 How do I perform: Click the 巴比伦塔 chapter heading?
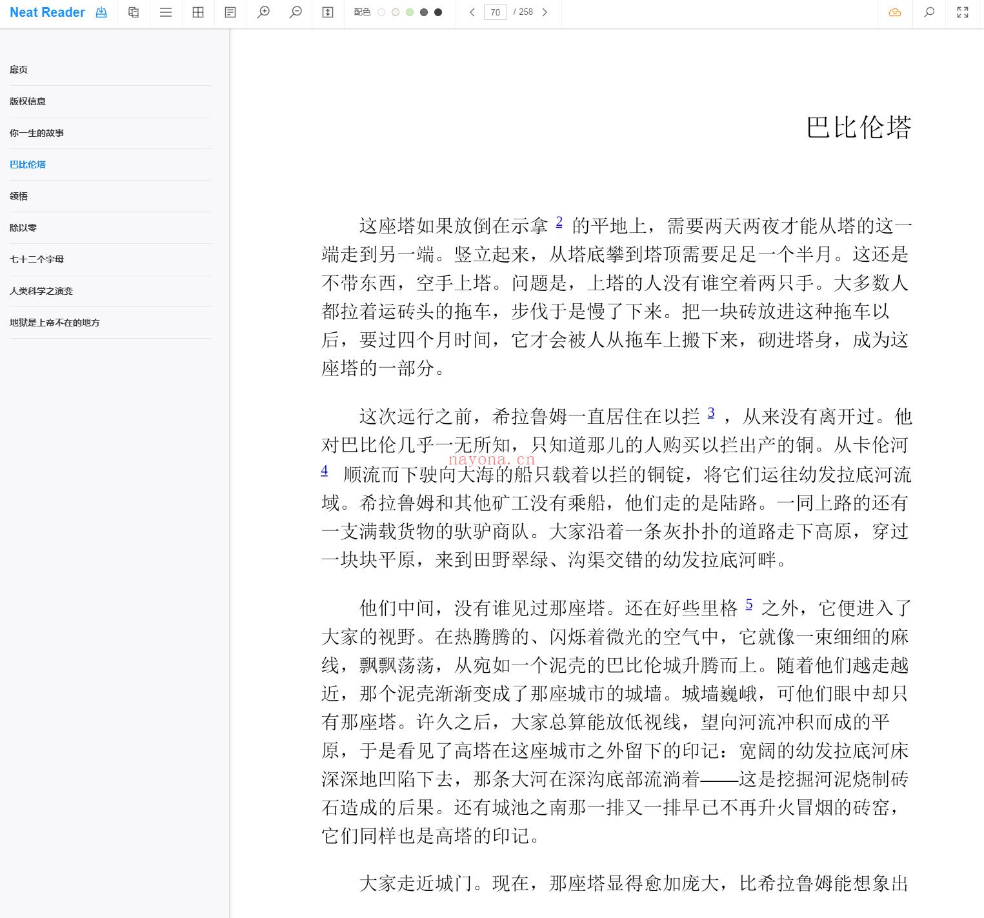coord(859,127)
